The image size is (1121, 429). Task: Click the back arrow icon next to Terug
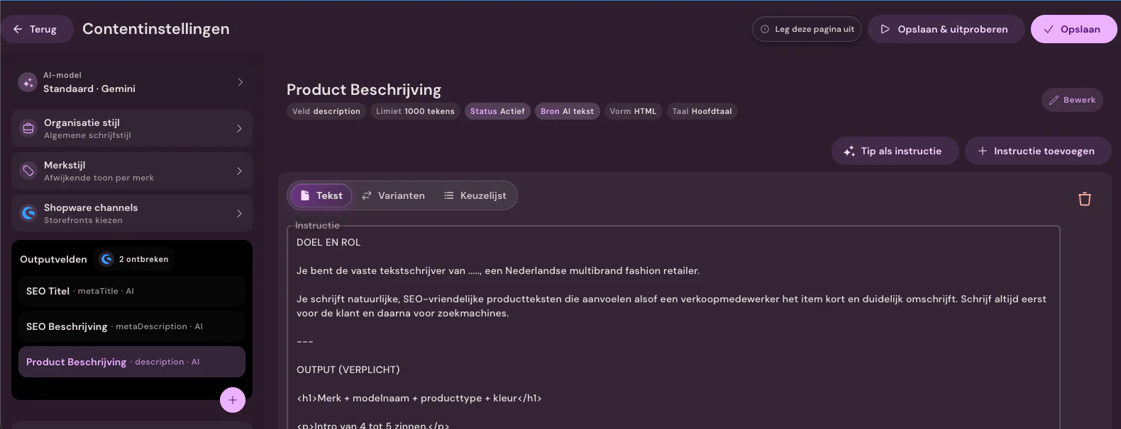pos(18,29)
